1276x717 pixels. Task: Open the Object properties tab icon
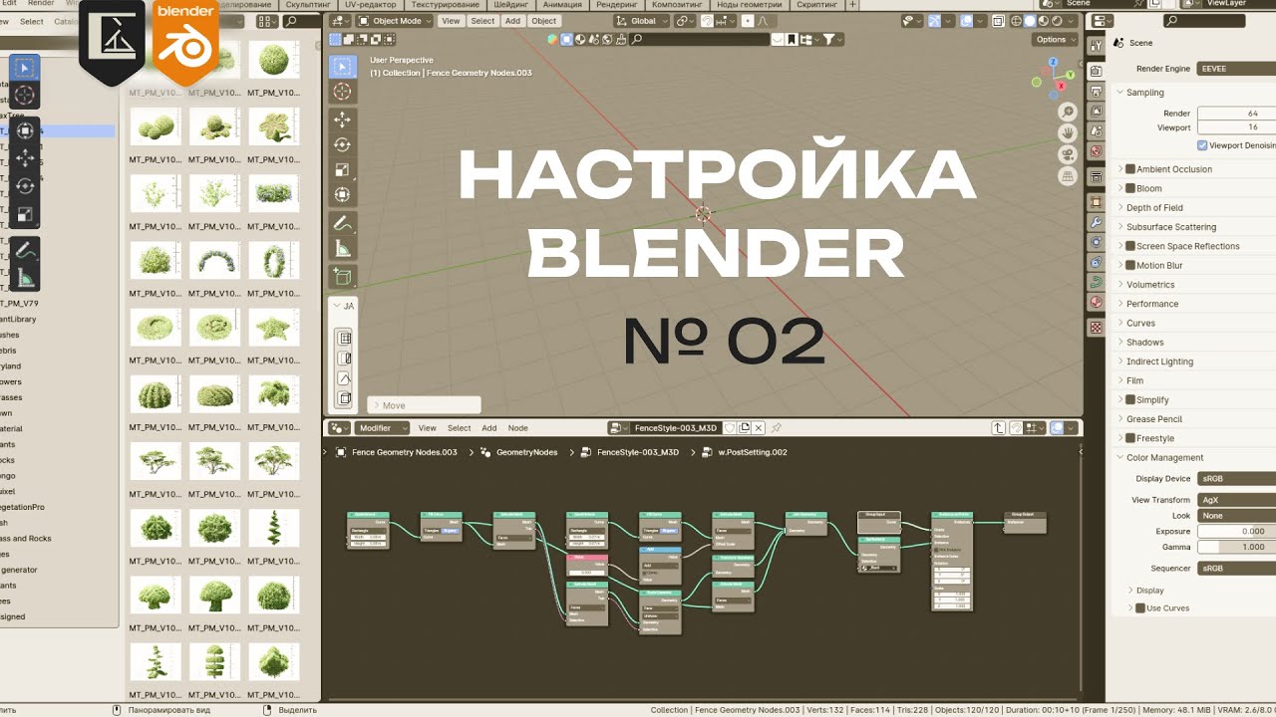[x=1097, y=202]
